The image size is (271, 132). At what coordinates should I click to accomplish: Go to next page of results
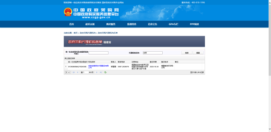(x=97, y=72)
